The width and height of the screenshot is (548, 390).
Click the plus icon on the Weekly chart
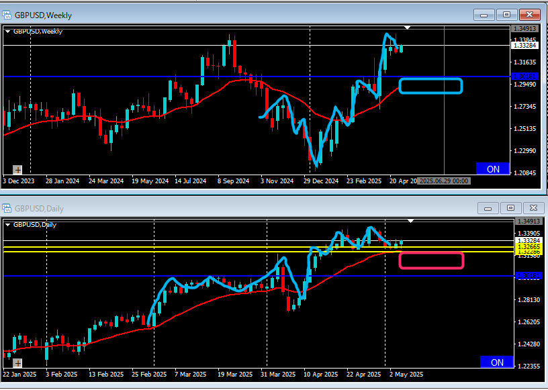pos(17,170)
